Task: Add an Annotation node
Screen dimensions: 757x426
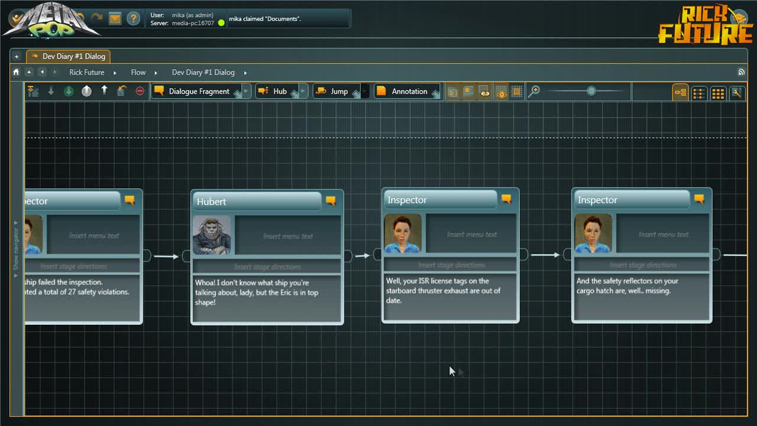Action: [x=407, y=91]
